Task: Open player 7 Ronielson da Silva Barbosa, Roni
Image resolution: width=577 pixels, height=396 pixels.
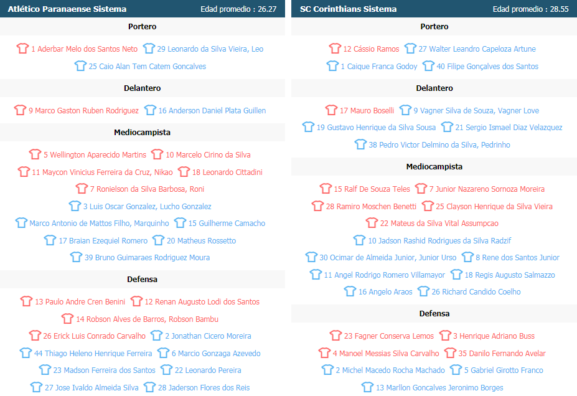Action: click(x=147, y=189)
